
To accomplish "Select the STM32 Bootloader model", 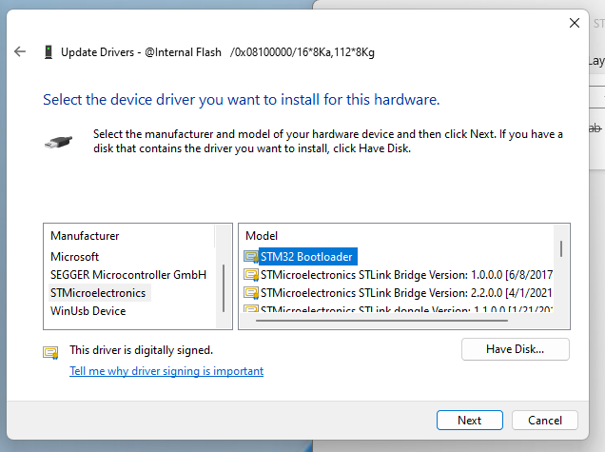I will tap(306, 257).
